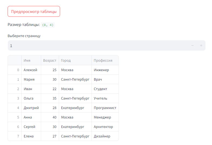Select the cell Анна

31,117
